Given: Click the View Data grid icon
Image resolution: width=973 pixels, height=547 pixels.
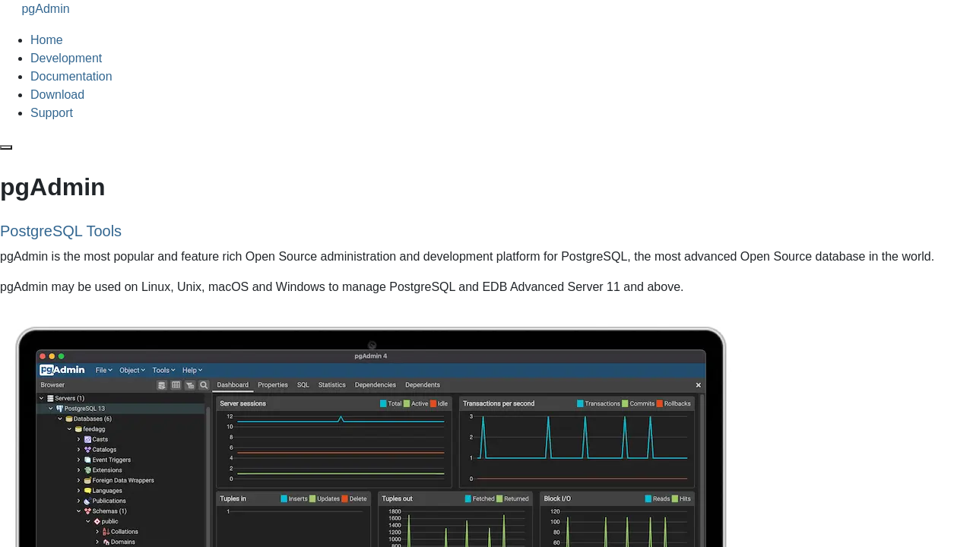Looking at the screenshot, I should coord(176,386).
